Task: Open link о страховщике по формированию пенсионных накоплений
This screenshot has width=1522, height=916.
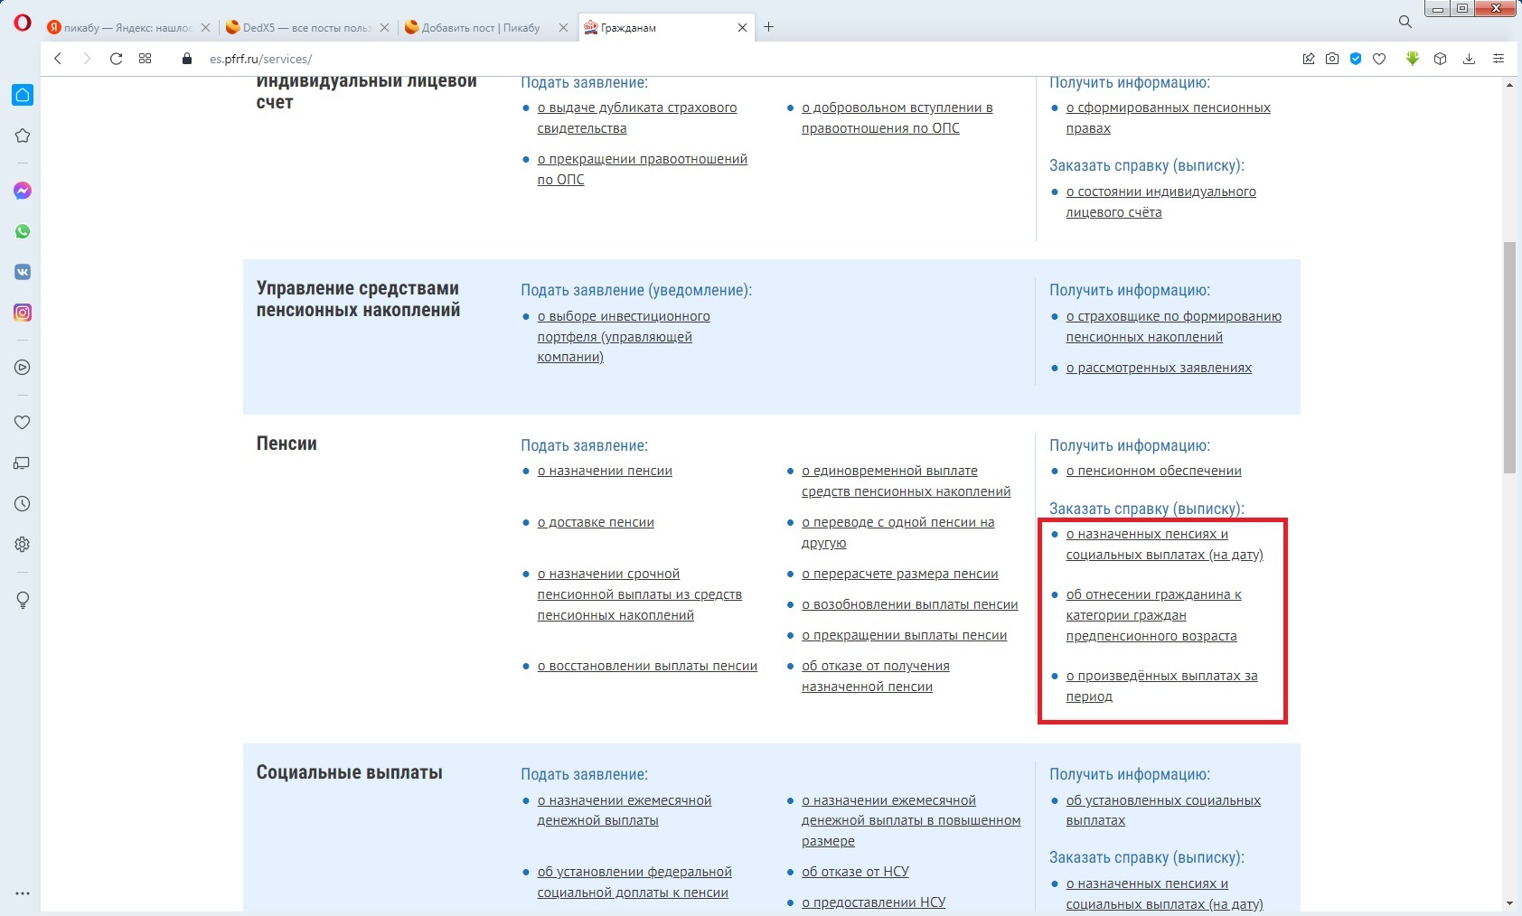Action: click(x=1173, y=326)
